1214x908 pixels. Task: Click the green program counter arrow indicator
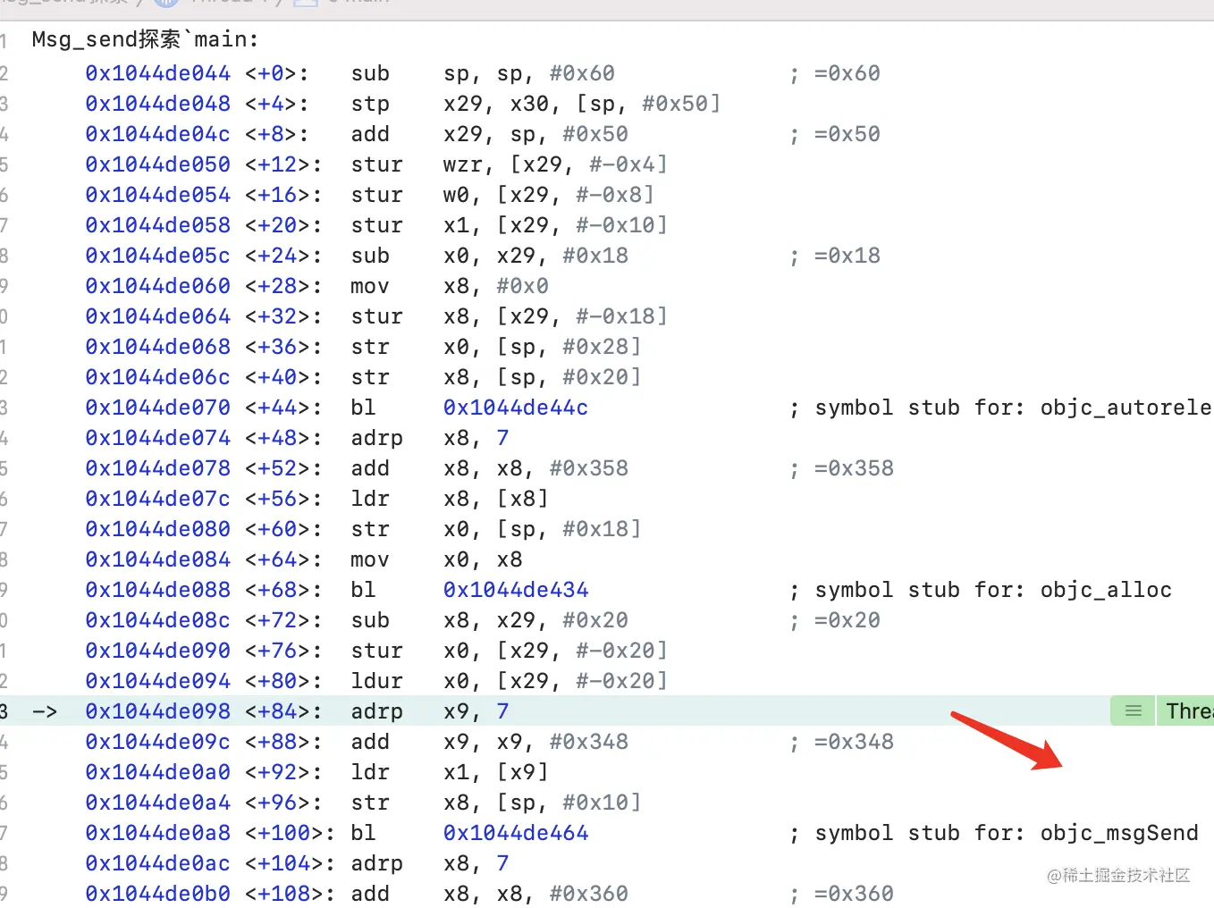pyautogui.click(x=45, y=710)
